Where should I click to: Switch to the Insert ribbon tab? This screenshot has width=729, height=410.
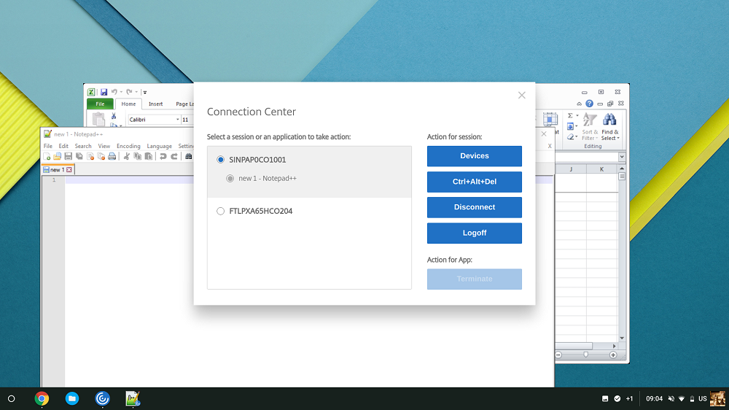tap(155, 104)
